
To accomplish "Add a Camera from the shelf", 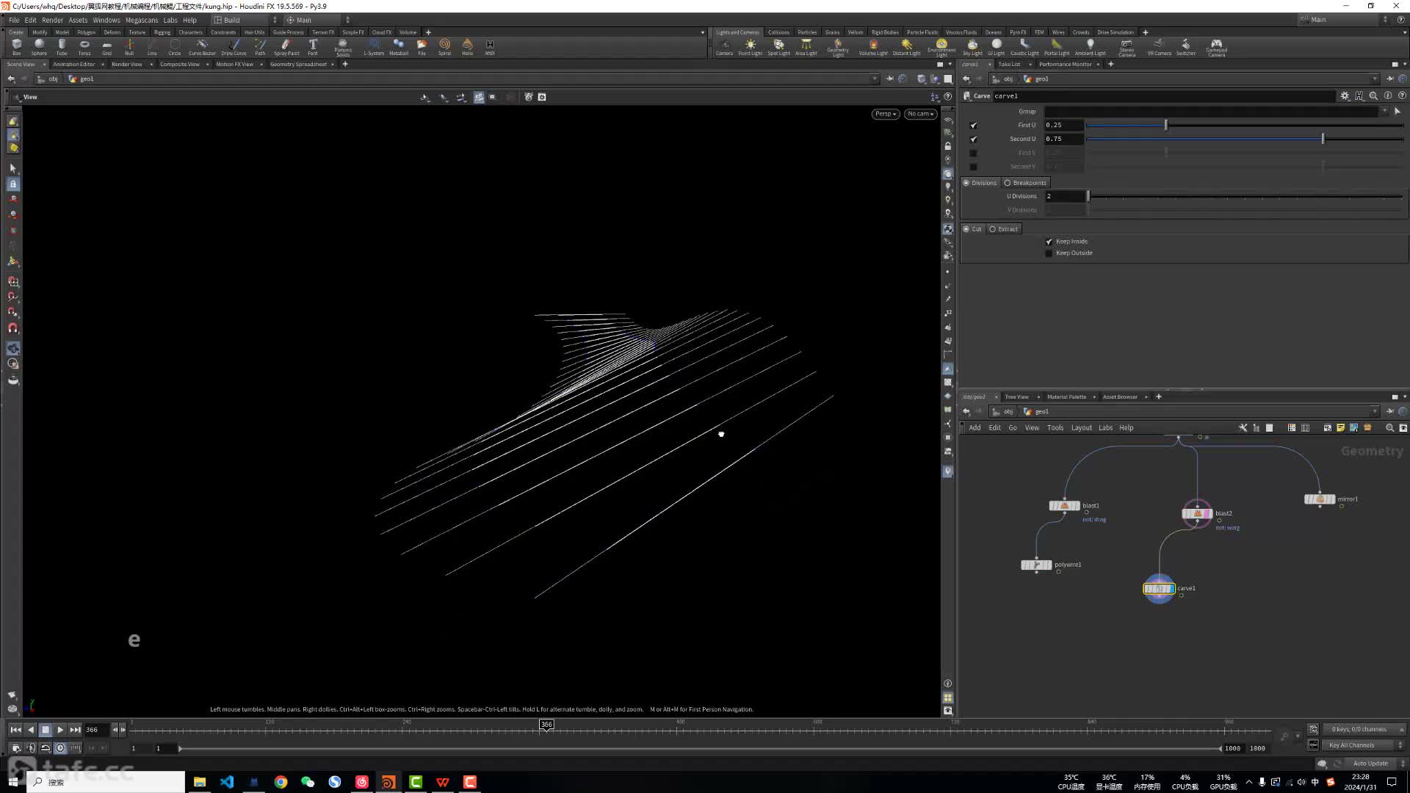I will [x=724, y=47].
